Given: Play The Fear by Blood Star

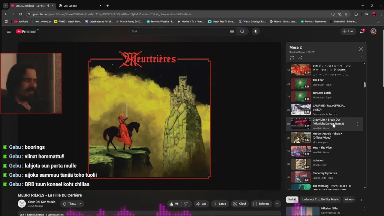Looking at the screenshot, I should [x=325, y=84].
